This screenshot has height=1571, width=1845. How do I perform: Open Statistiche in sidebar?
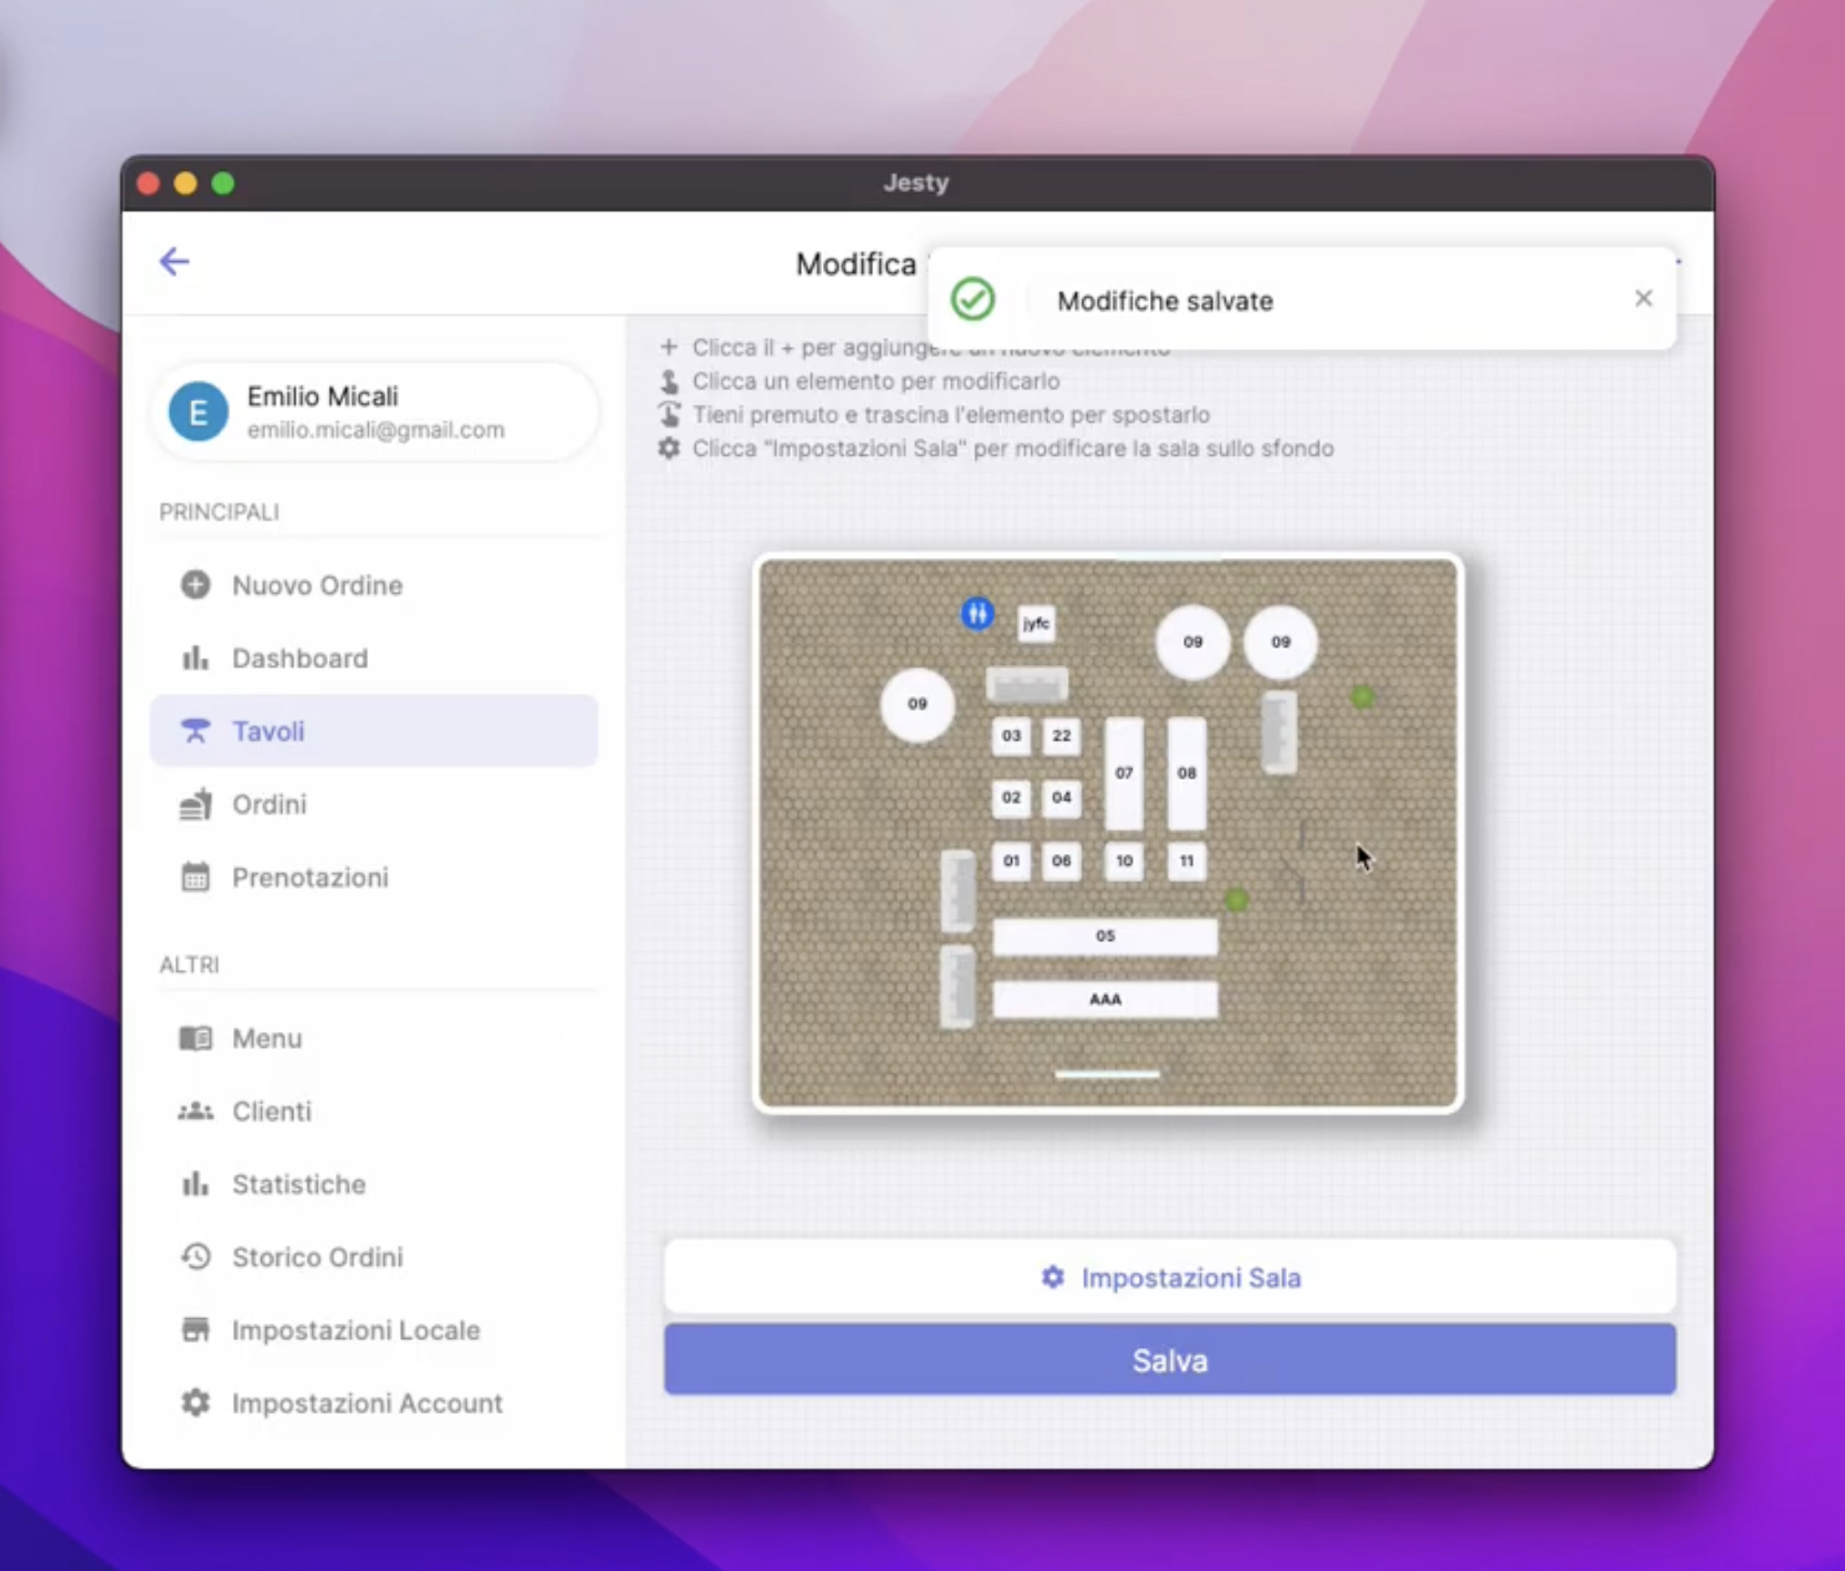299,1184
